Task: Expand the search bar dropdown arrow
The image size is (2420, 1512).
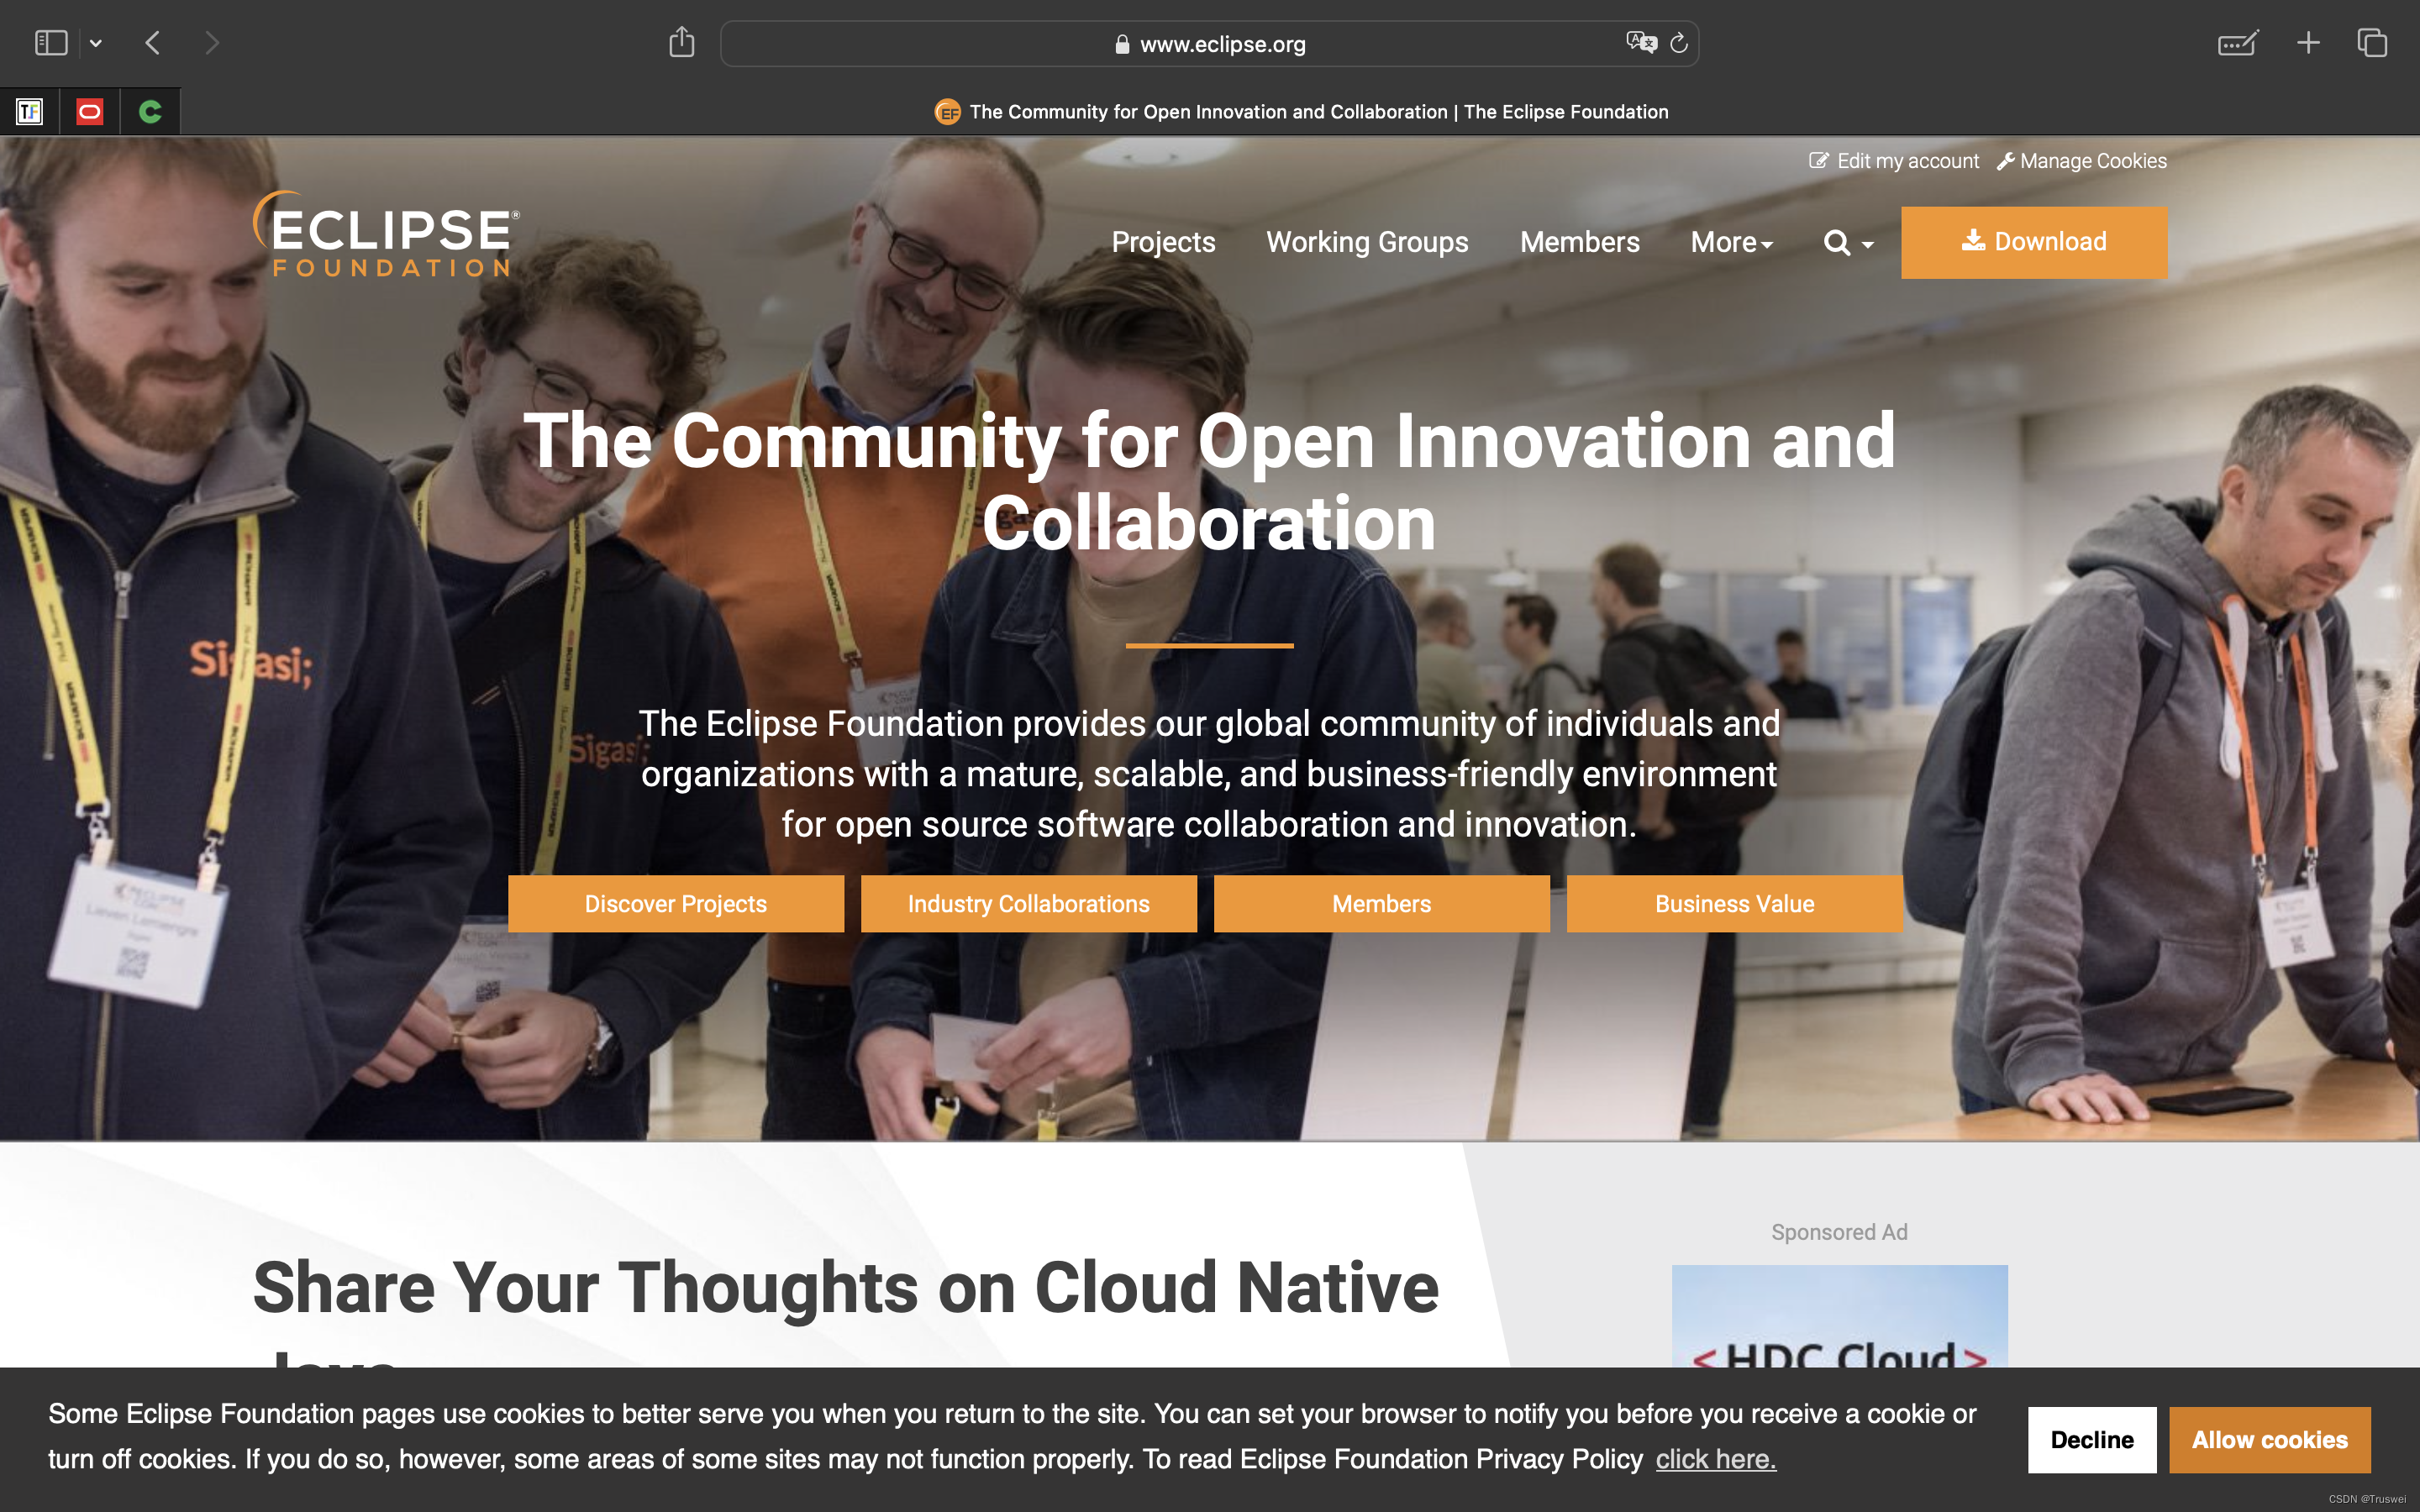Action: pos(1868,242)
